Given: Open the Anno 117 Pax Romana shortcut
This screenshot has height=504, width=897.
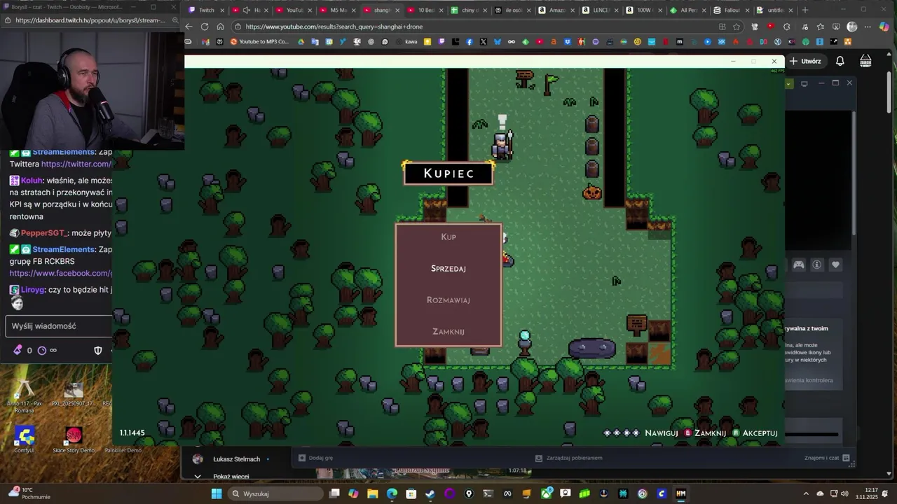Looking at the screenshot, I should pyautogui.click(x=25, y=396).
